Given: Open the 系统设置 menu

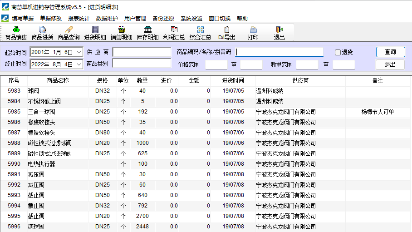Looking at the screenshot, I should point(191,19).
